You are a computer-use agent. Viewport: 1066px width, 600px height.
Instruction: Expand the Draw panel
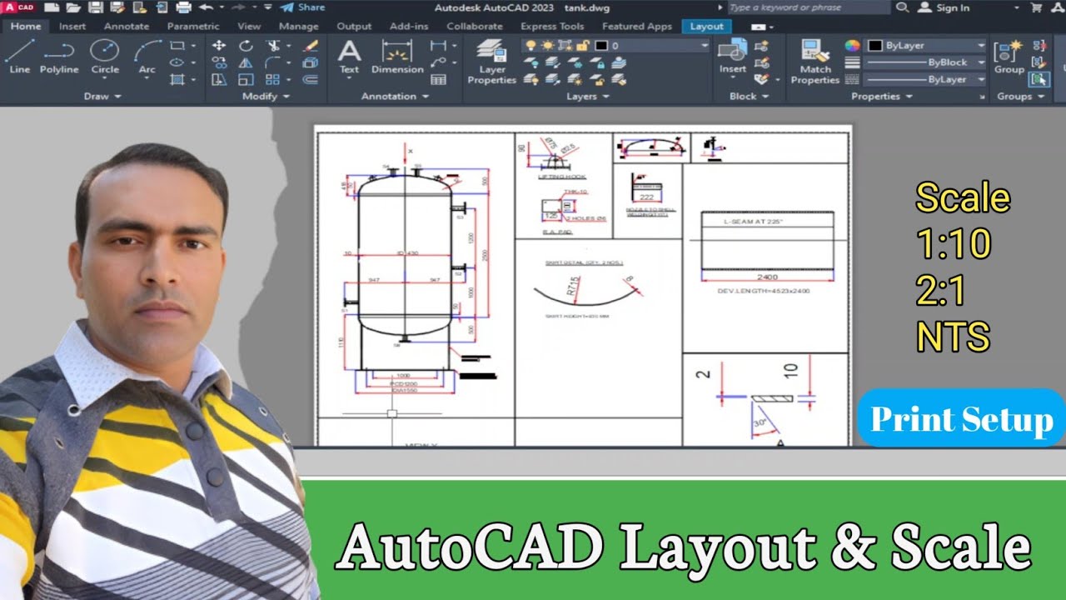point(102,97)
